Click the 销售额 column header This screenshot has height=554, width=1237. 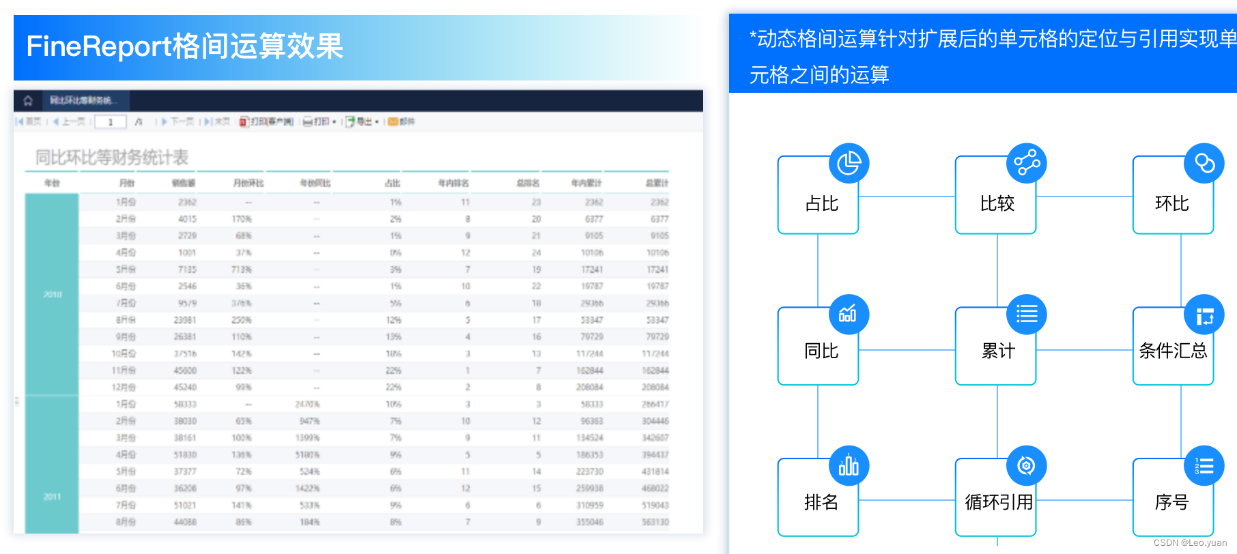[184, 183]
